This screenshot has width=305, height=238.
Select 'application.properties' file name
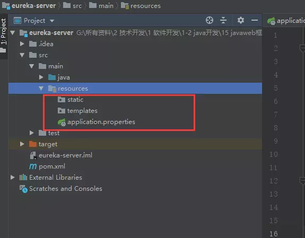101,122
